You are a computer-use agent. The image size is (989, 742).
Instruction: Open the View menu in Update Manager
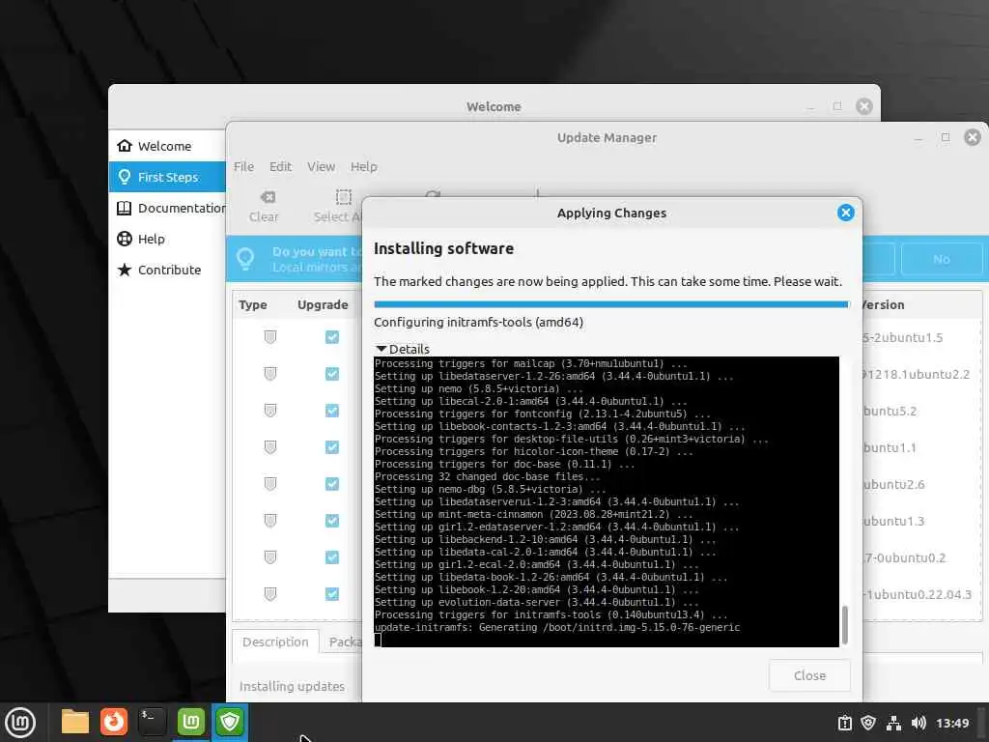(321, 166)
